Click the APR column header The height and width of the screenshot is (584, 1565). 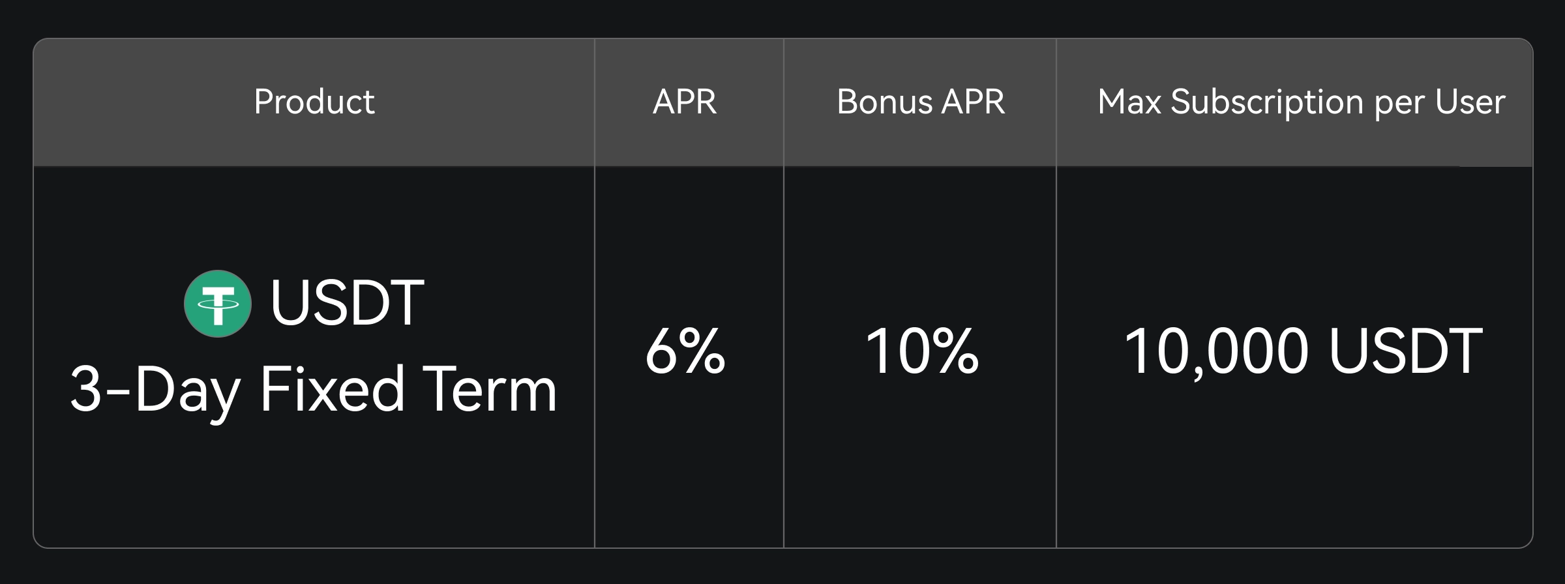(685, 102)
